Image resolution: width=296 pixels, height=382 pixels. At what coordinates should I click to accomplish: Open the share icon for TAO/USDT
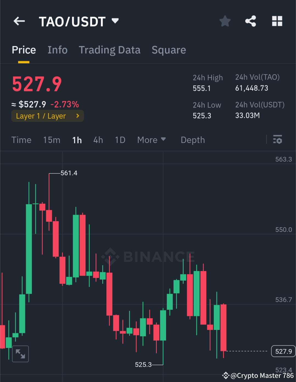[x=250, y=21]
